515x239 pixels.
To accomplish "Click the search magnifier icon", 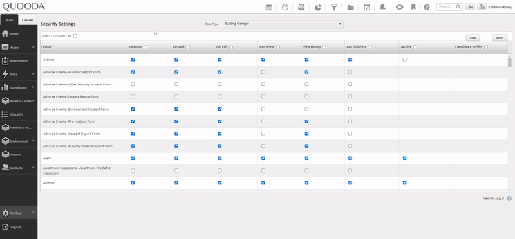I will click(x=458, y=7).
